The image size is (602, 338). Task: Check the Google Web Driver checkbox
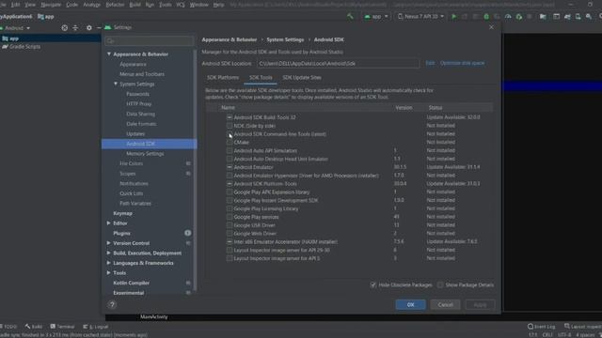click(230, 234)
